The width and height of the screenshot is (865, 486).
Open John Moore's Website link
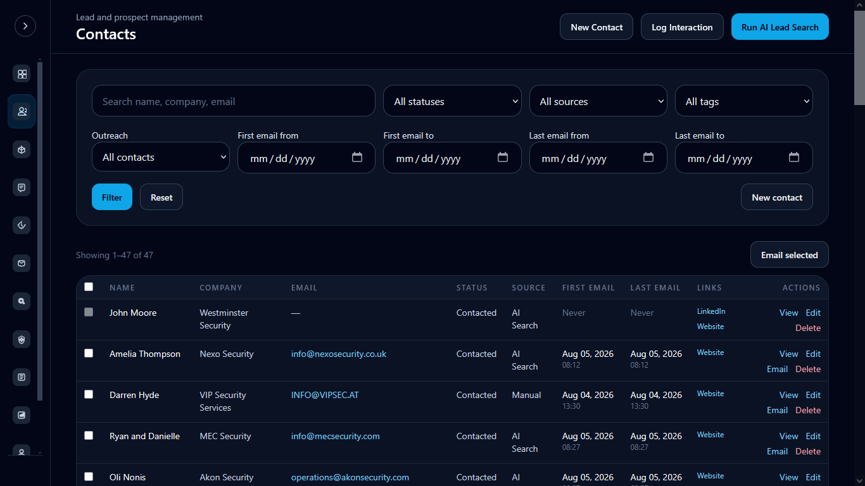pyautogui.click(x=710, y=327)
